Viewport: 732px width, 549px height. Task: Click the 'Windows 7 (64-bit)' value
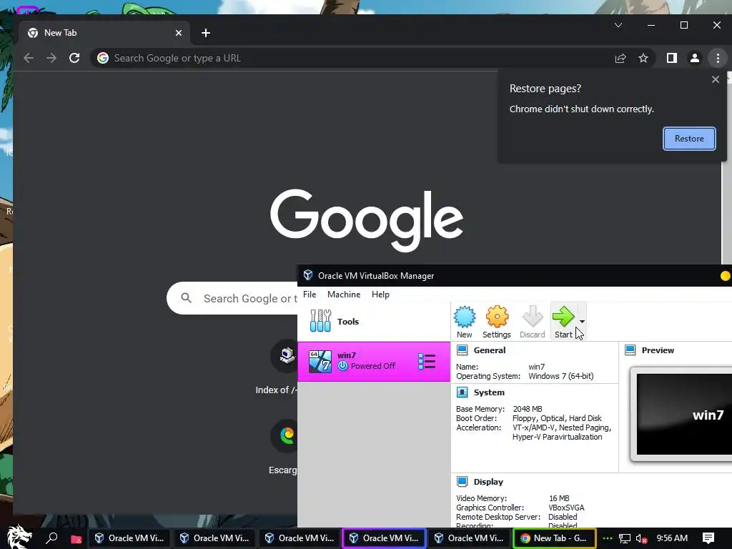point(561,376)
